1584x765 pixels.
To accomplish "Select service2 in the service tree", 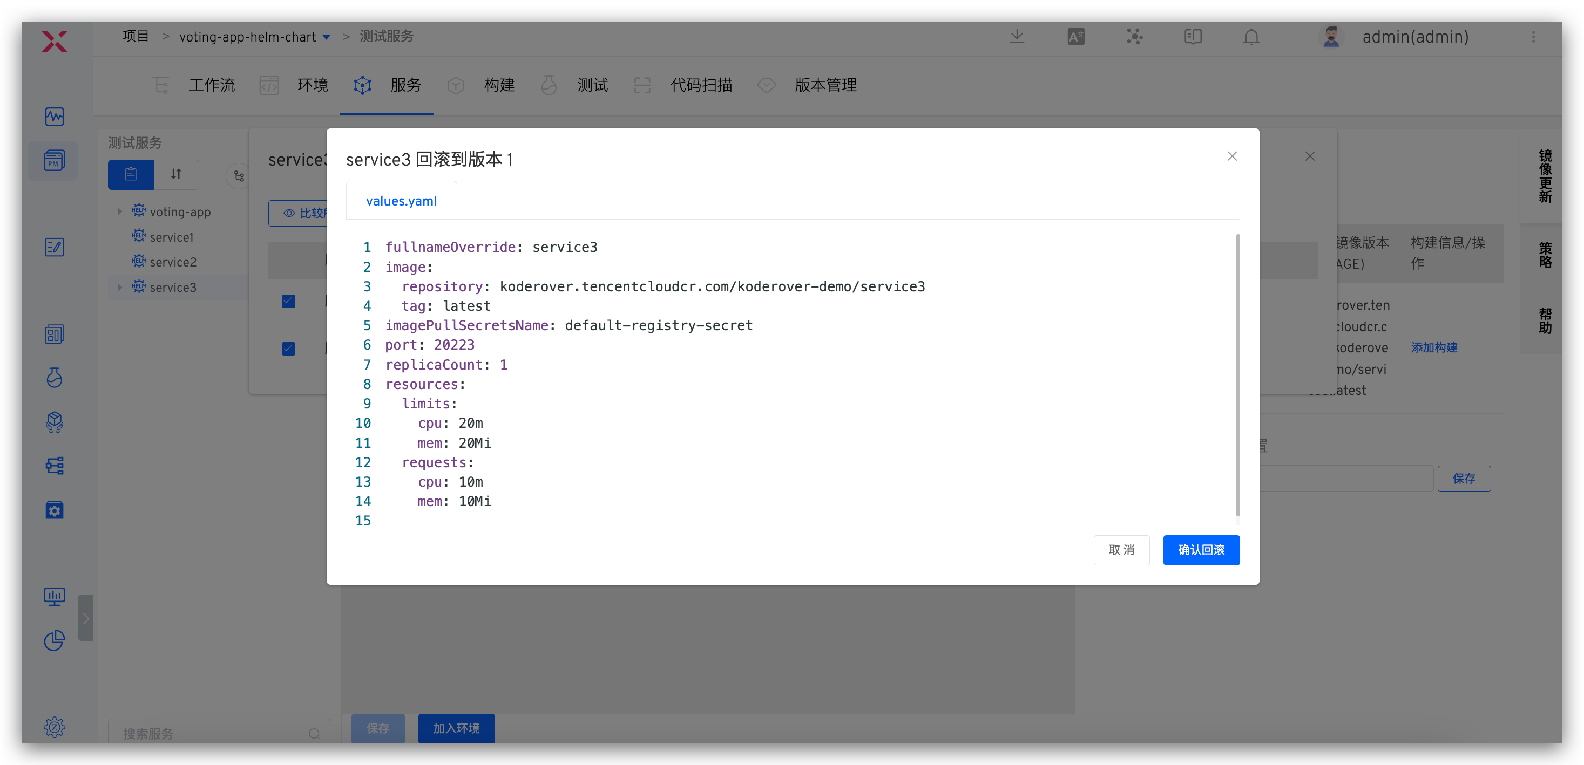I will 173,262.
